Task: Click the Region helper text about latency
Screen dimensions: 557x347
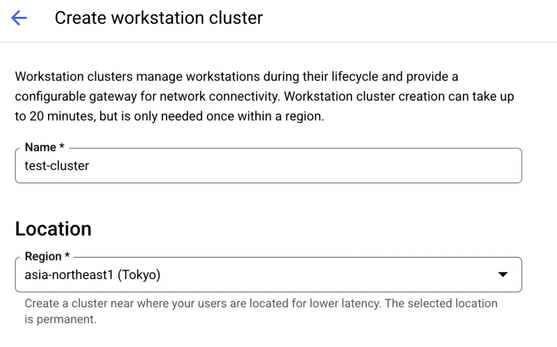Action: [x=261, y=303]
